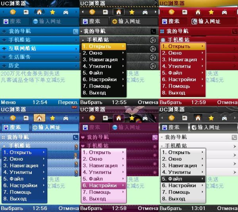
Task: Expand the 历史 section
Action: pos(40,66)
